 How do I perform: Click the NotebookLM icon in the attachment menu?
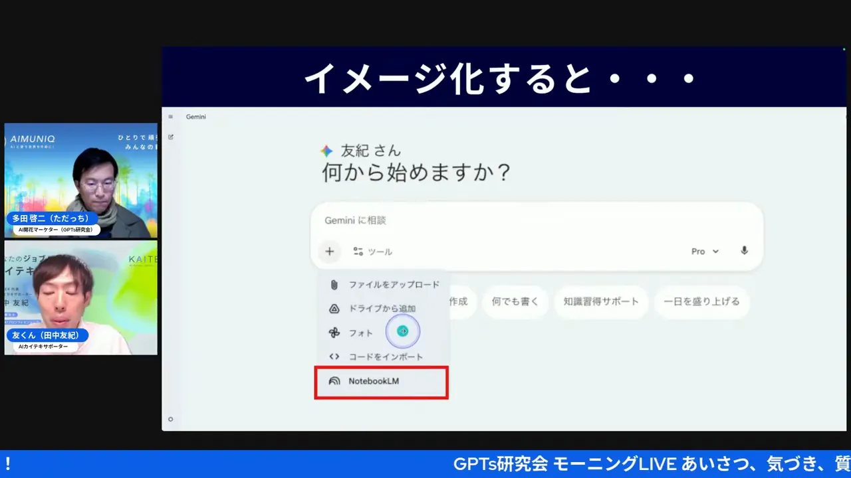pos(334,380)
